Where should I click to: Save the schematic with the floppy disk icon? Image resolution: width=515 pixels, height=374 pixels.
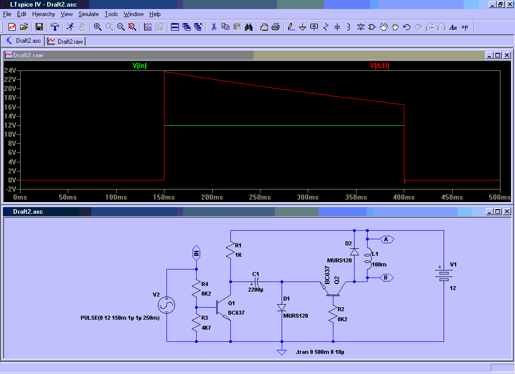39,27
